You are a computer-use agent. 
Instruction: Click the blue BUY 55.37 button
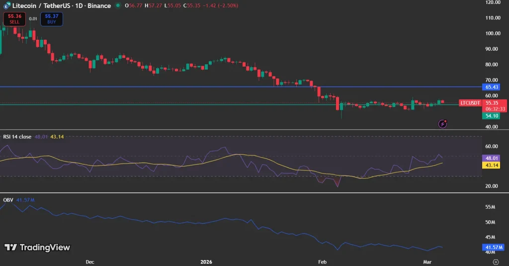point(52,19)
